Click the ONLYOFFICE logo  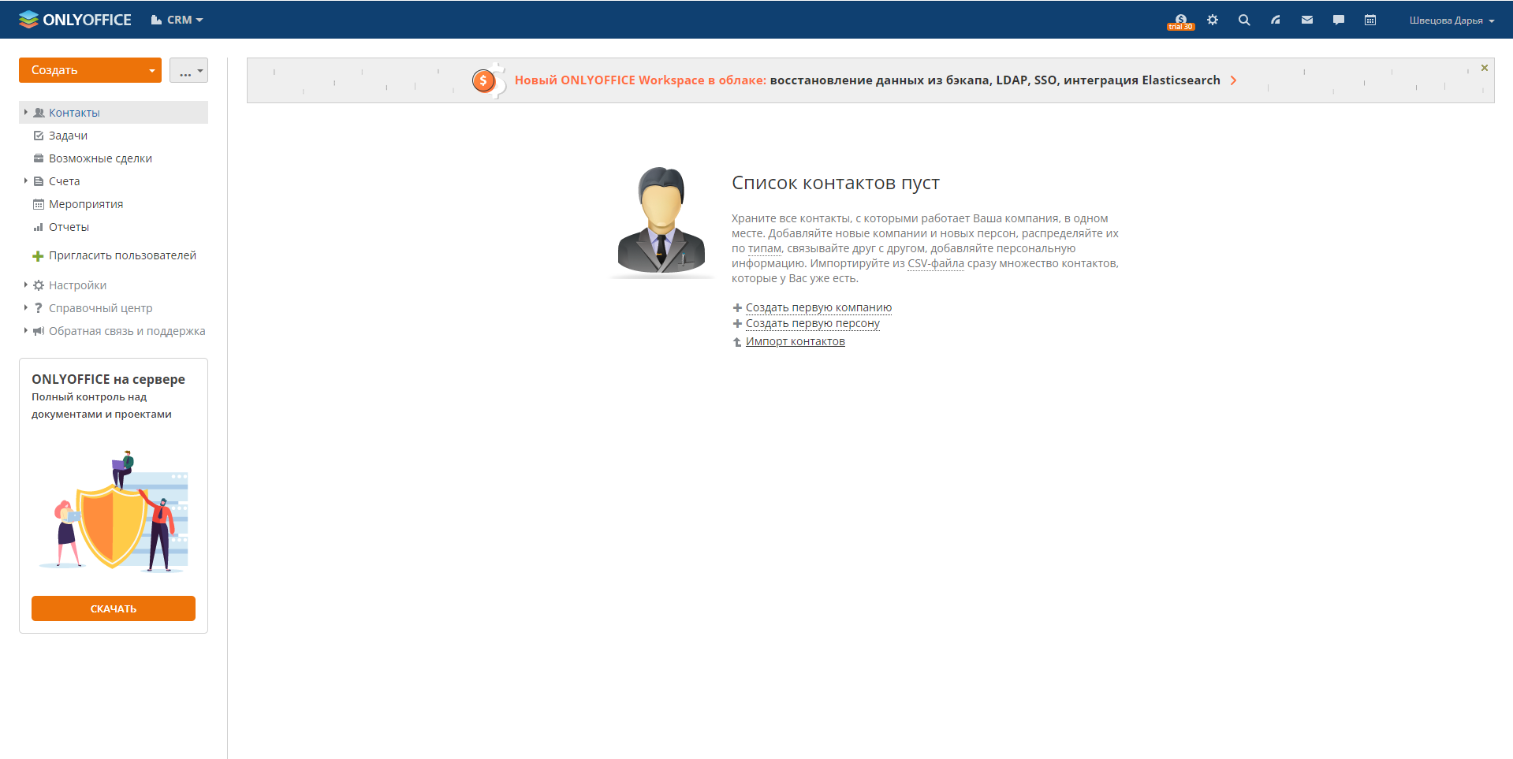coord(75,20)
